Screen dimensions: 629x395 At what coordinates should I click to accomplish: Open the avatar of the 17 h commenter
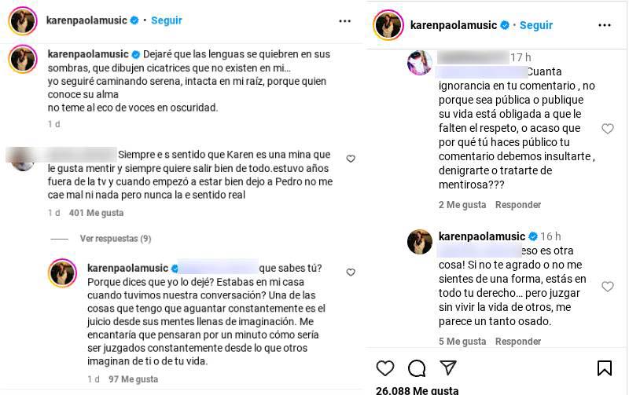coord(420,63)
